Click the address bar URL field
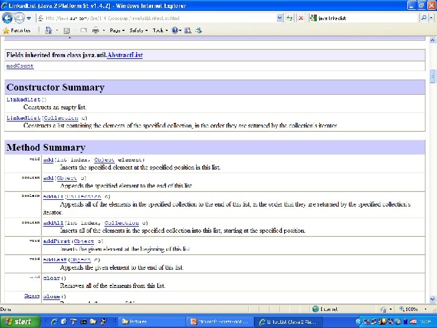This screenshot has width=437, height=328. point(157,18)
